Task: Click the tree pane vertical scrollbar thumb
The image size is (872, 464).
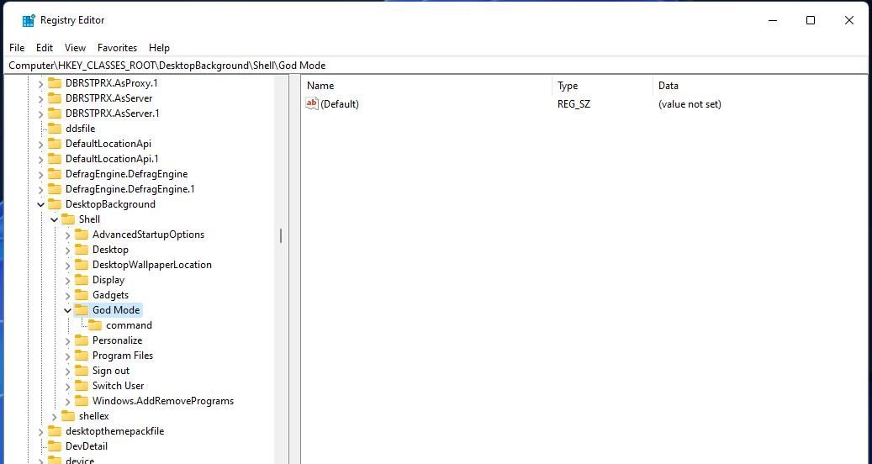Action: 281,235
